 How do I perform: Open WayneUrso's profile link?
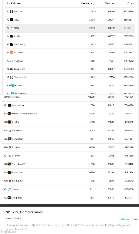[x=18, y=105]
